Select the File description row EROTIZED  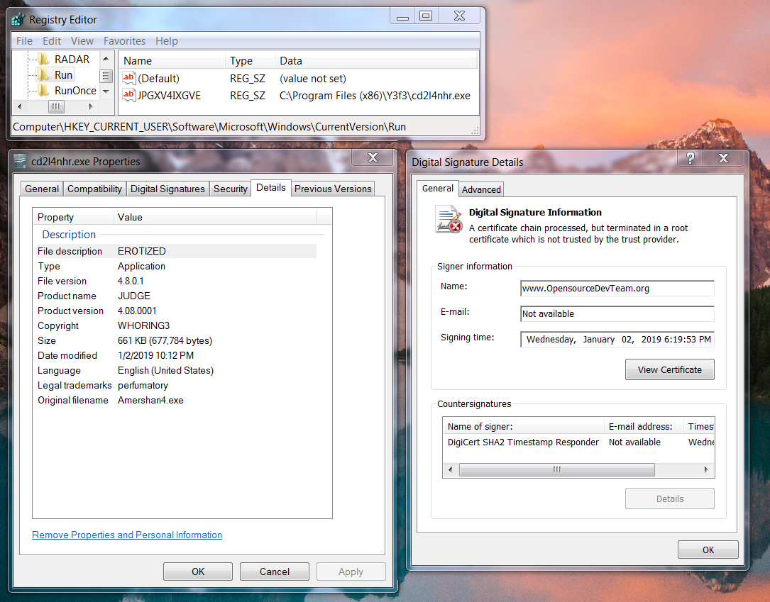176,251
